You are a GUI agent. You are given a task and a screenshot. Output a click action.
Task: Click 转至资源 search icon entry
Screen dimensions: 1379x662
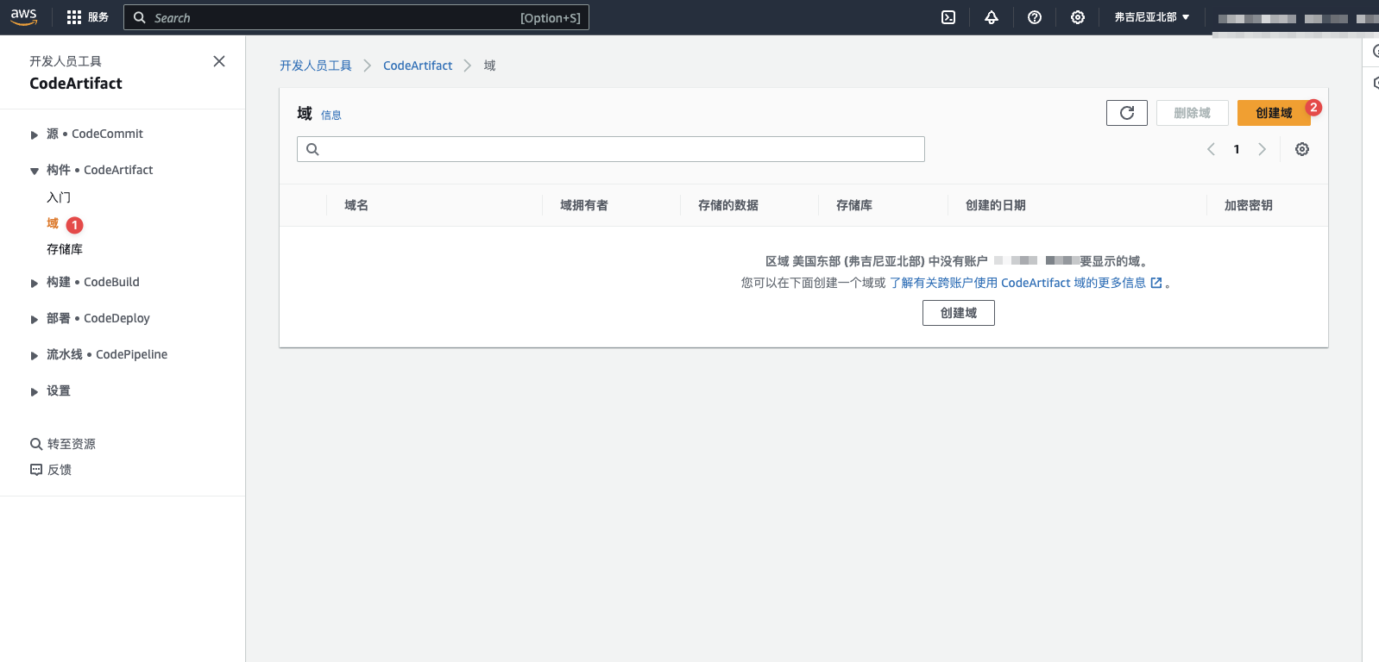[63, 444]
